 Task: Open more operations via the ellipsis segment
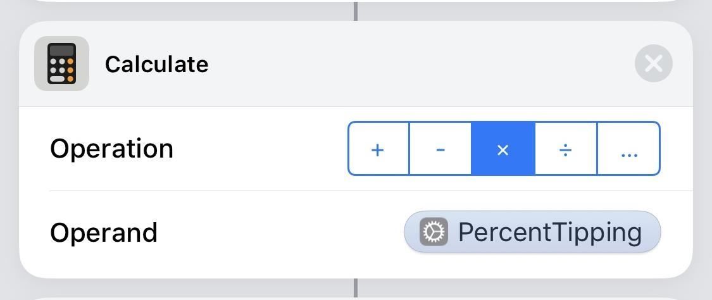coord(629,149)
